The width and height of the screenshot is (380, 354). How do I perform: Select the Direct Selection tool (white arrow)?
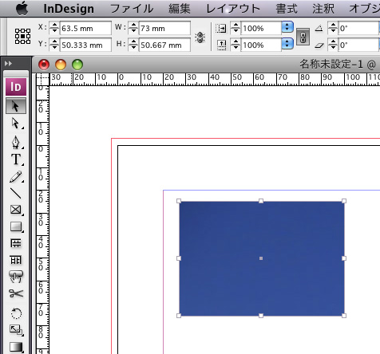point(16,124)
